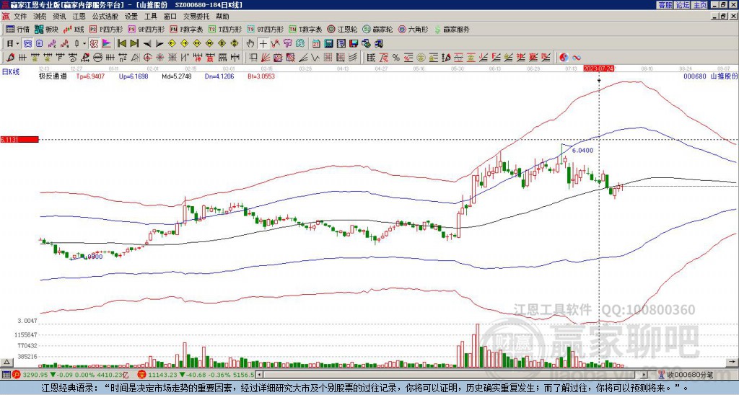Open the calendar date icon
The height and width of the screenshot is (395, 739).
click(316, 44)
